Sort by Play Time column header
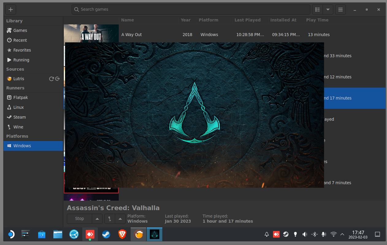 point(317,20)
